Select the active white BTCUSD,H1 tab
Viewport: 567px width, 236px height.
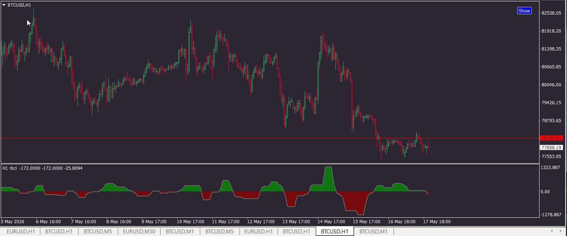point(334,231)
